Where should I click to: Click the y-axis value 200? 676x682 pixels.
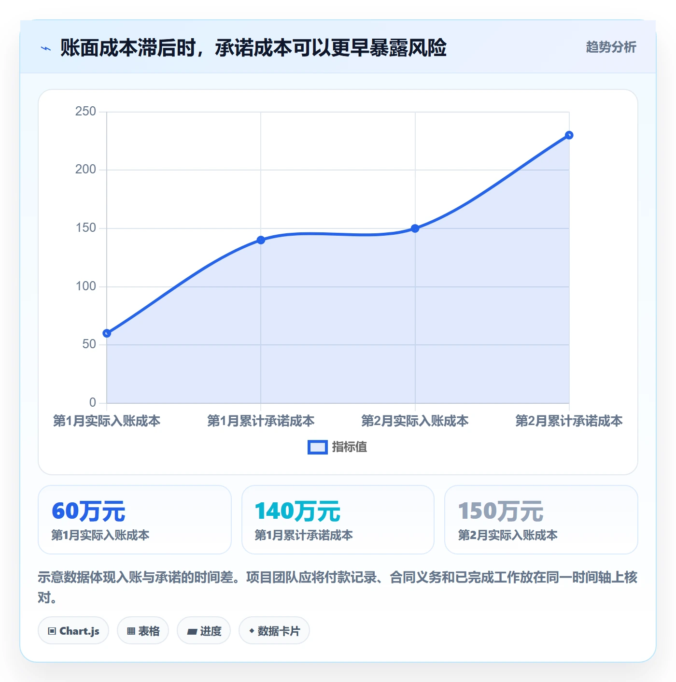coord(86,170)
